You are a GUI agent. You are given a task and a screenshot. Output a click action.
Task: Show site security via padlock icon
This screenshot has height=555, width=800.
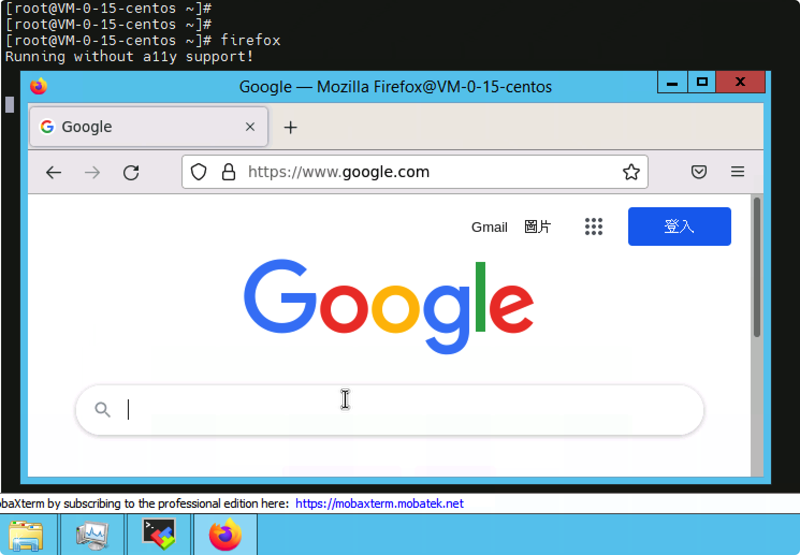pyautogui.click(x=229, y=172)
